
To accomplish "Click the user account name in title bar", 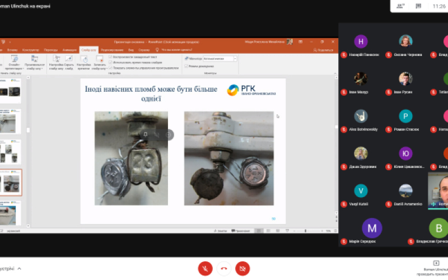I will (264, 41).
